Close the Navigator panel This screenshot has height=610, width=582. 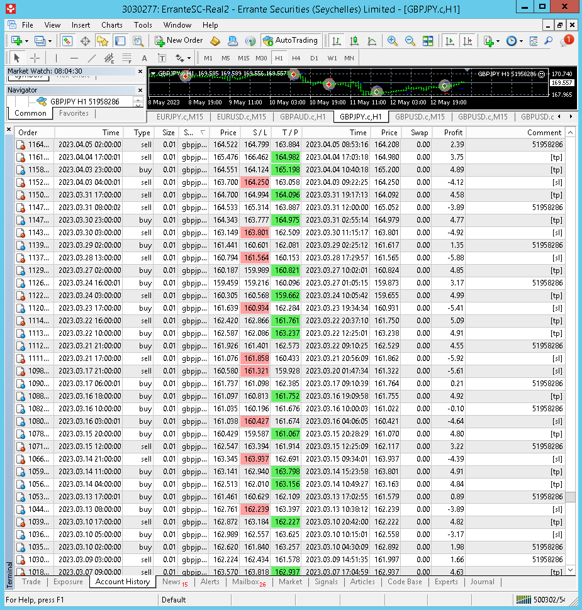(140, 90)
